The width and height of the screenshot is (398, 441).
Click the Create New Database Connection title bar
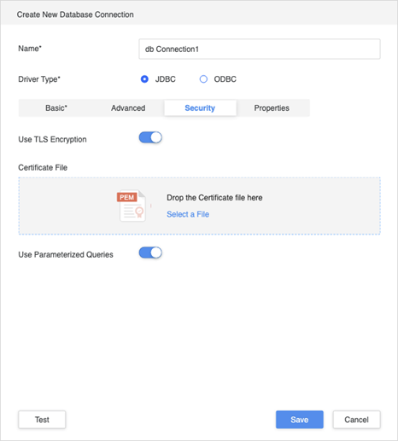pyautogui.click(x=199, y=14)
